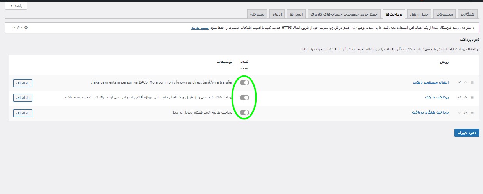Click up arrow on انتقال مستقیم بانکی row
Viewport: 483px width, 194px height.
tap(465, 82)
